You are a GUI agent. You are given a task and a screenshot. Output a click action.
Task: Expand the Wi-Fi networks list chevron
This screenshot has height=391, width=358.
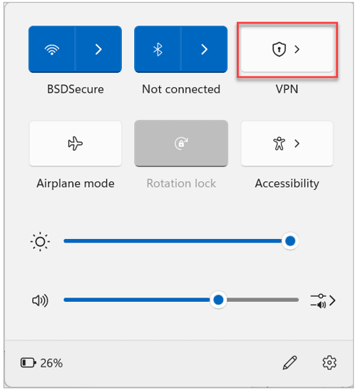point(98,49)
